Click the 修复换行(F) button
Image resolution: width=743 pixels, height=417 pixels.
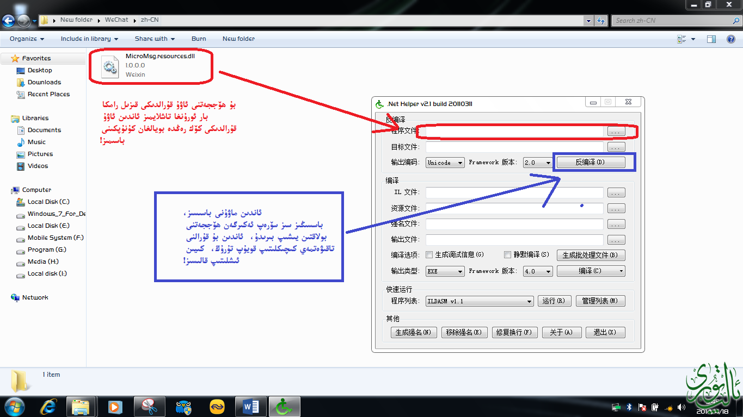pos(514,332)
